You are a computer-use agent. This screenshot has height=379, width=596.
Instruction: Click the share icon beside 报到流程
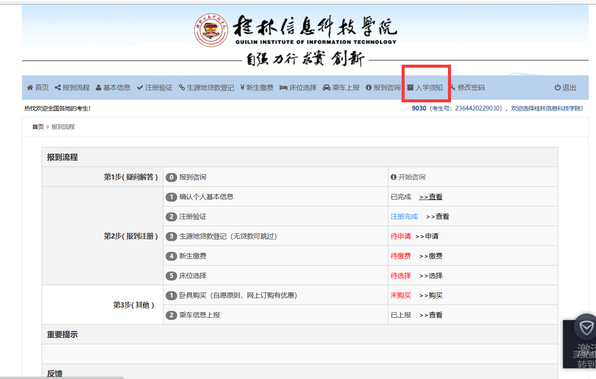pos(57,88)
